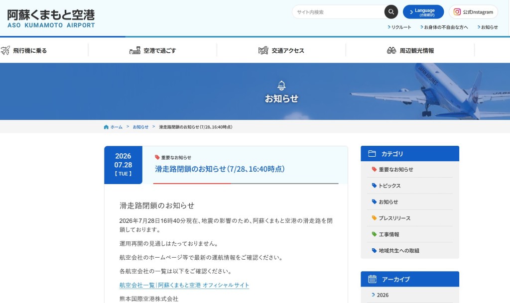Click the binoculars icon beside 周辺観光情報
The width and height of the screenshot is (510, 303).
[x=391, y=50]
